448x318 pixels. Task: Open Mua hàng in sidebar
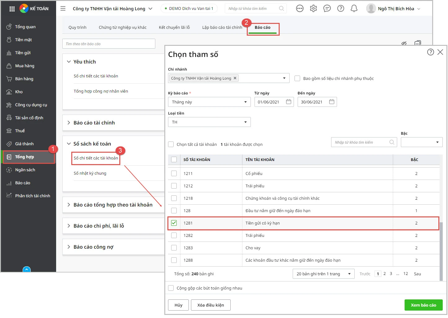[25, 66]
